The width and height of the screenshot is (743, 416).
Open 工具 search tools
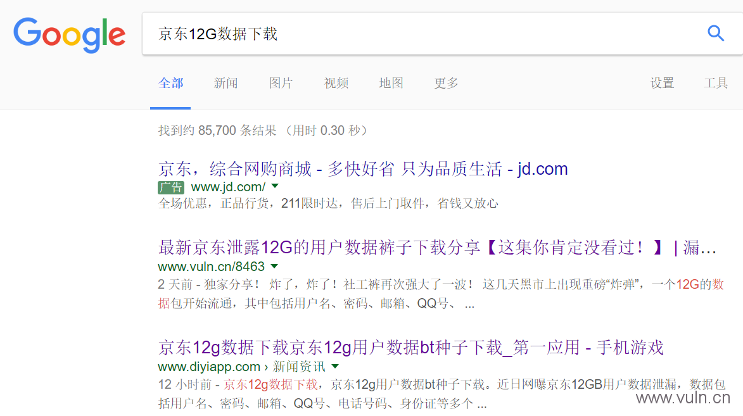click(716, 84)
